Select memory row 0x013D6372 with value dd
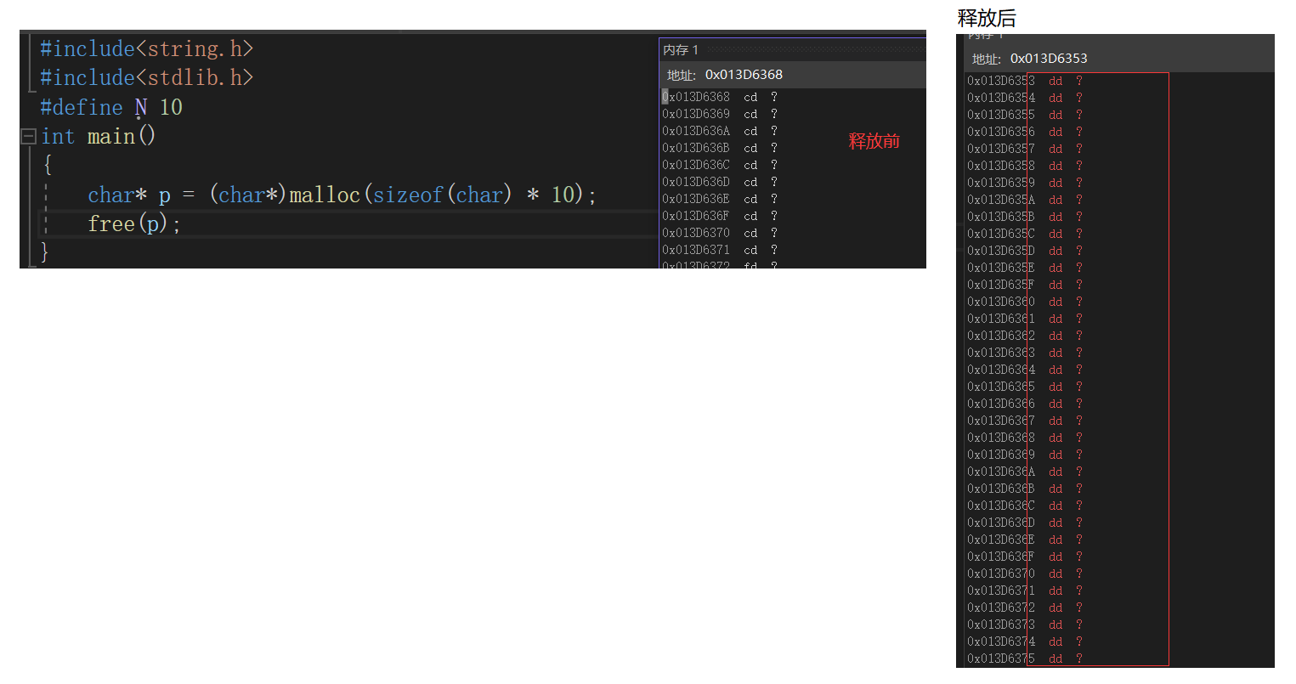This screenshot has width=1296, height=684. (x=1025, y=608)
